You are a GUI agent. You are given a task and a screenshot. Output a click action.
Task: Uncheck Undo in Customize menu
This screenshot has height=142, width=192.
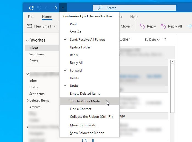click(89, 86)
